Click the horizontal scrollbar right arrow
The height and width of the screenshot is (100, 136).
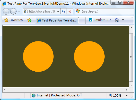[127, 90]
